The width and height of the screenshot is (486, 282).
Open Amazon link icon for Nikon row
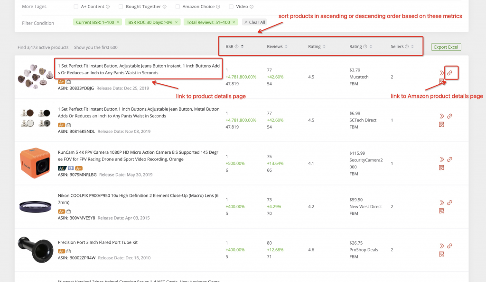(450, 203)
